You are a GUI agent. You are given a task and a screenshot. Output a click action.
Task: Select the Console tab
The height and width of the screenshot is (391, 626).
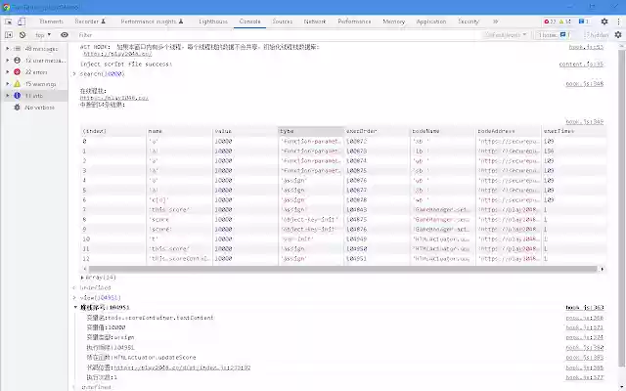coord(250,22)
